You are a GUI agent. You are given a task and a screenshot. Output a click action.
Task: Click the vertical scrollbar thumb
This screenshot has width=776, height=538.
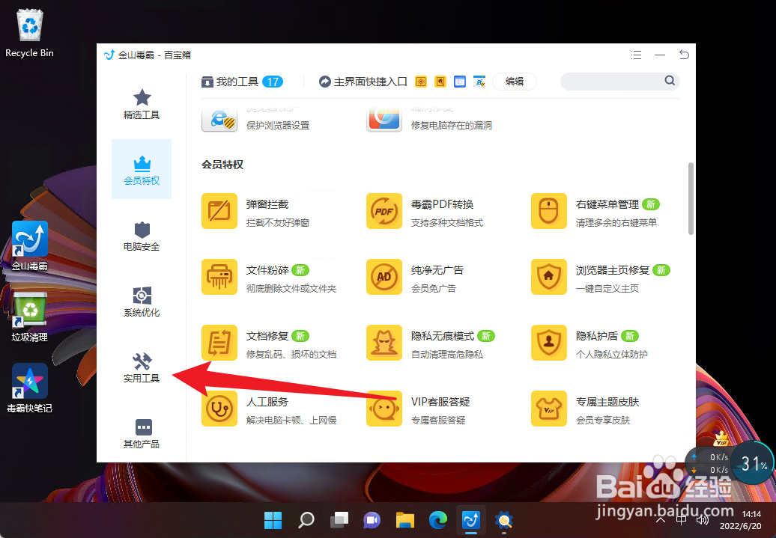pyautogui.click(x=691, y=199)
